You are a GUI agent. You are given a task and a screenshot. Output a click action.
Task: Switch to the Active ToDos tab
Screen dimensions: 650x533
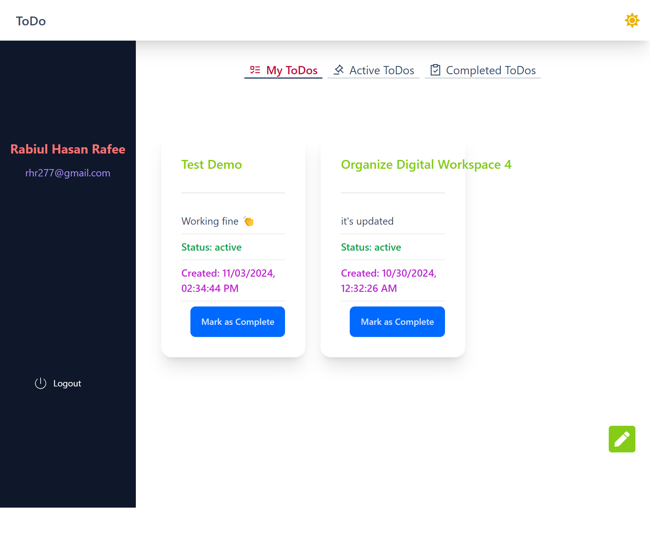click(381, 70)
